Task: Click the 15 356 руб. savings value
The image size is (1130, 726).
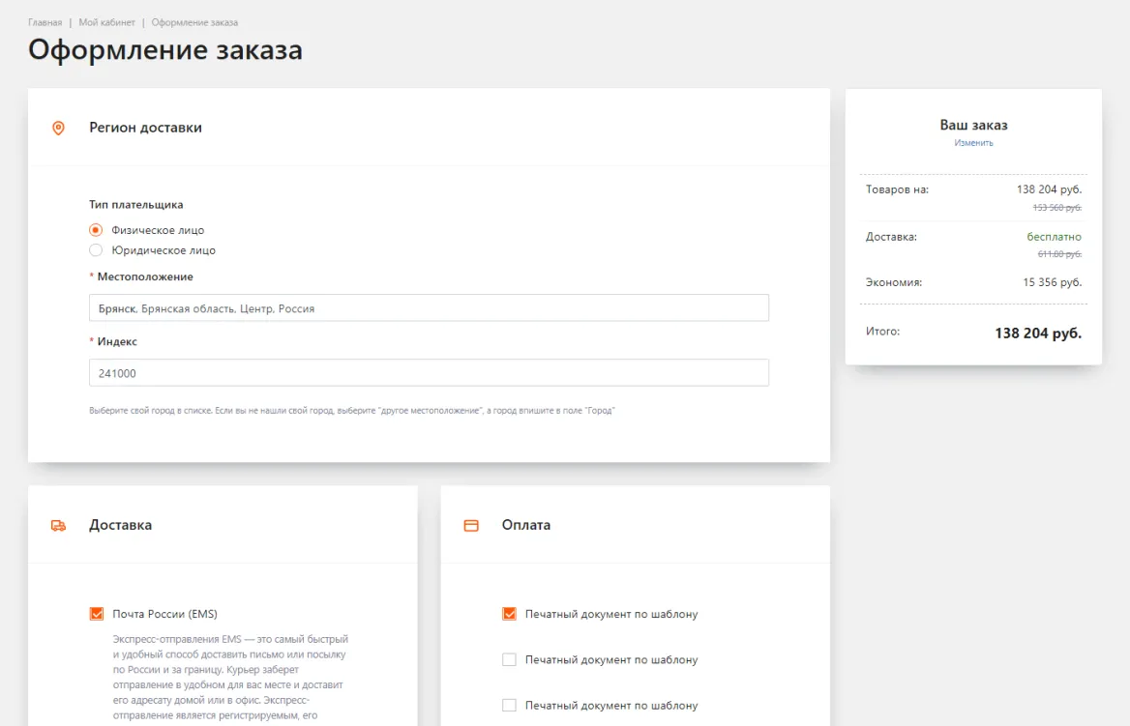Action: 1053,282
